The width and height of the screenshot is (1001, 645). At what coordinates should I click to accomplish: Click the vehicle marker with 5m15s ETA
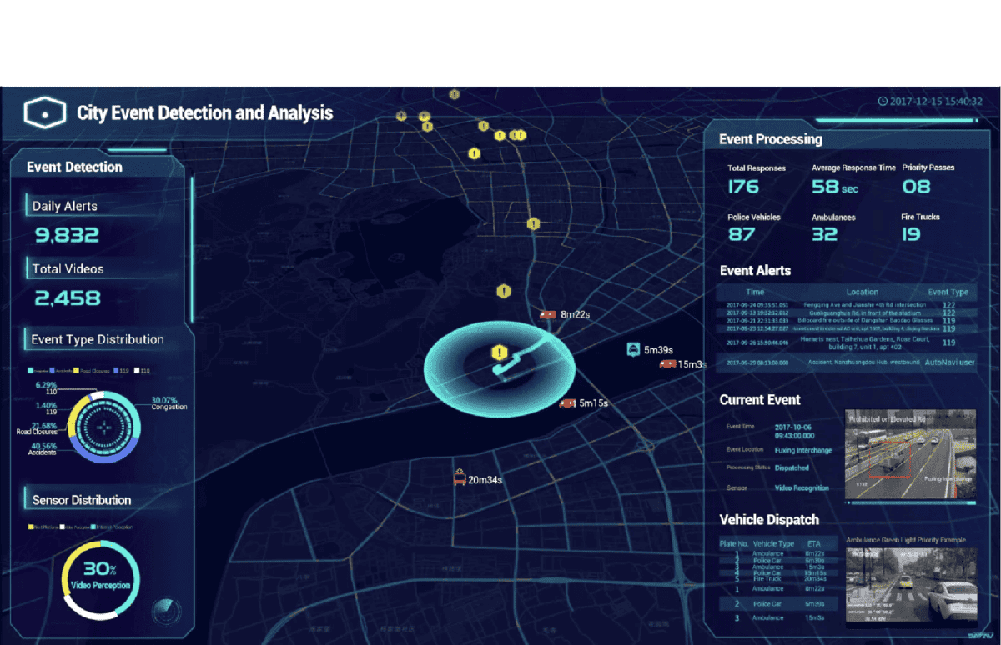tap(567, 403)
